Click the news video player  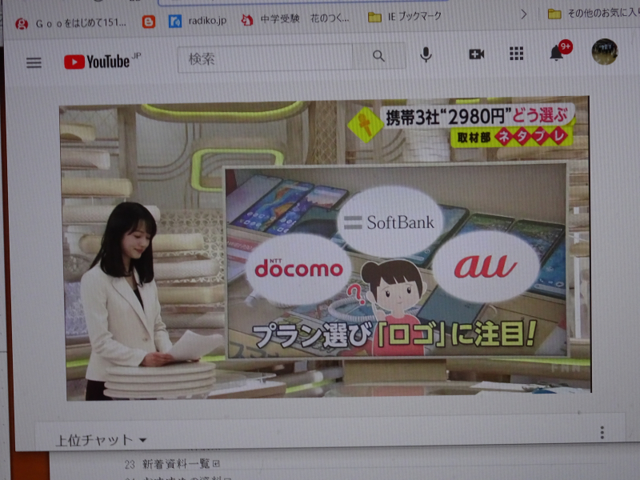point(326,249)
